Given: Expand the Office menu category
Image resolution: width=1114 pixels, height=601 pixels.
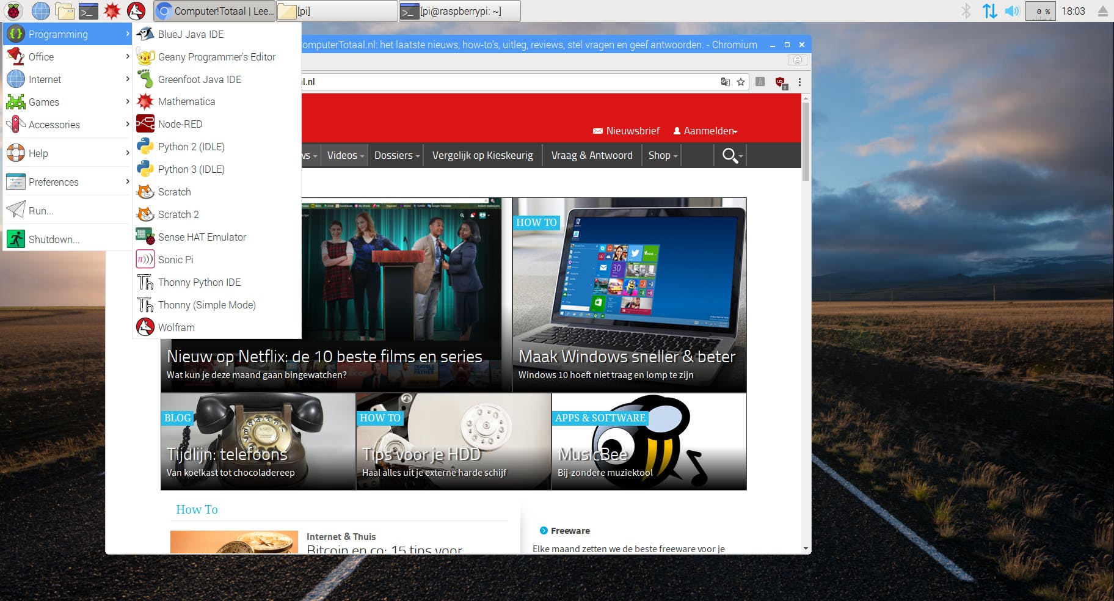Looking at the screenshot, I should (x=68, y=57).
